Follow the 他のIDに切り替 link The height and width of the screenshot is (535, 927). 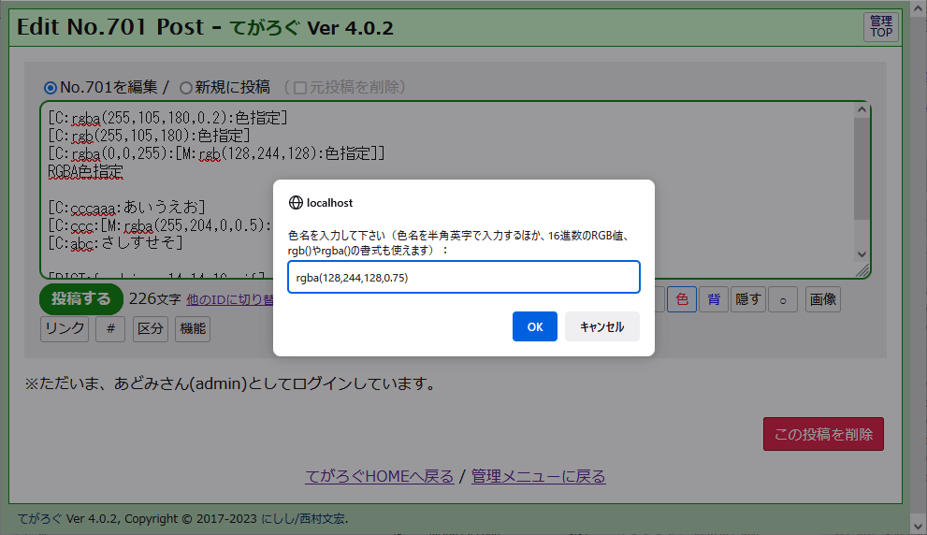[229, 299]
